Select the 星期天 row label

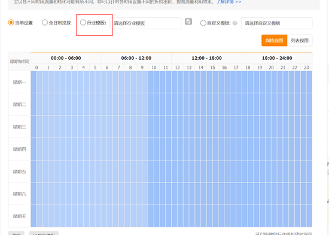pyautogui.click(x=20, y=216)
